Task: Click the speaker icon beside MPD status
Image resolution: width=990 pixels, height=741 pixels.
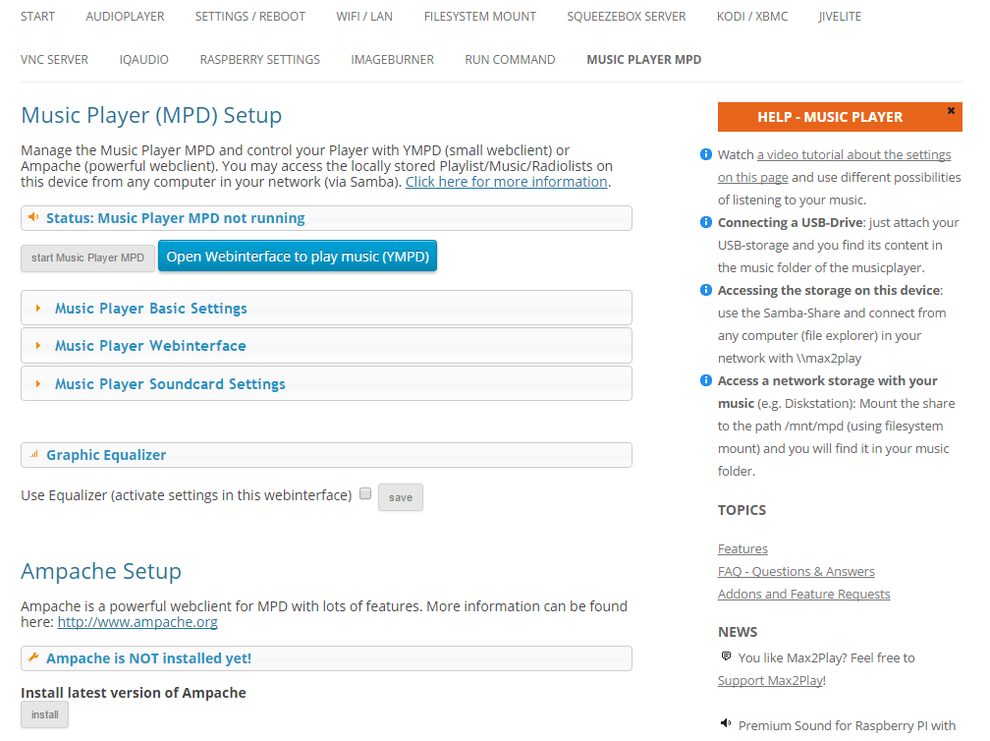Action: (x=33, y=217)
